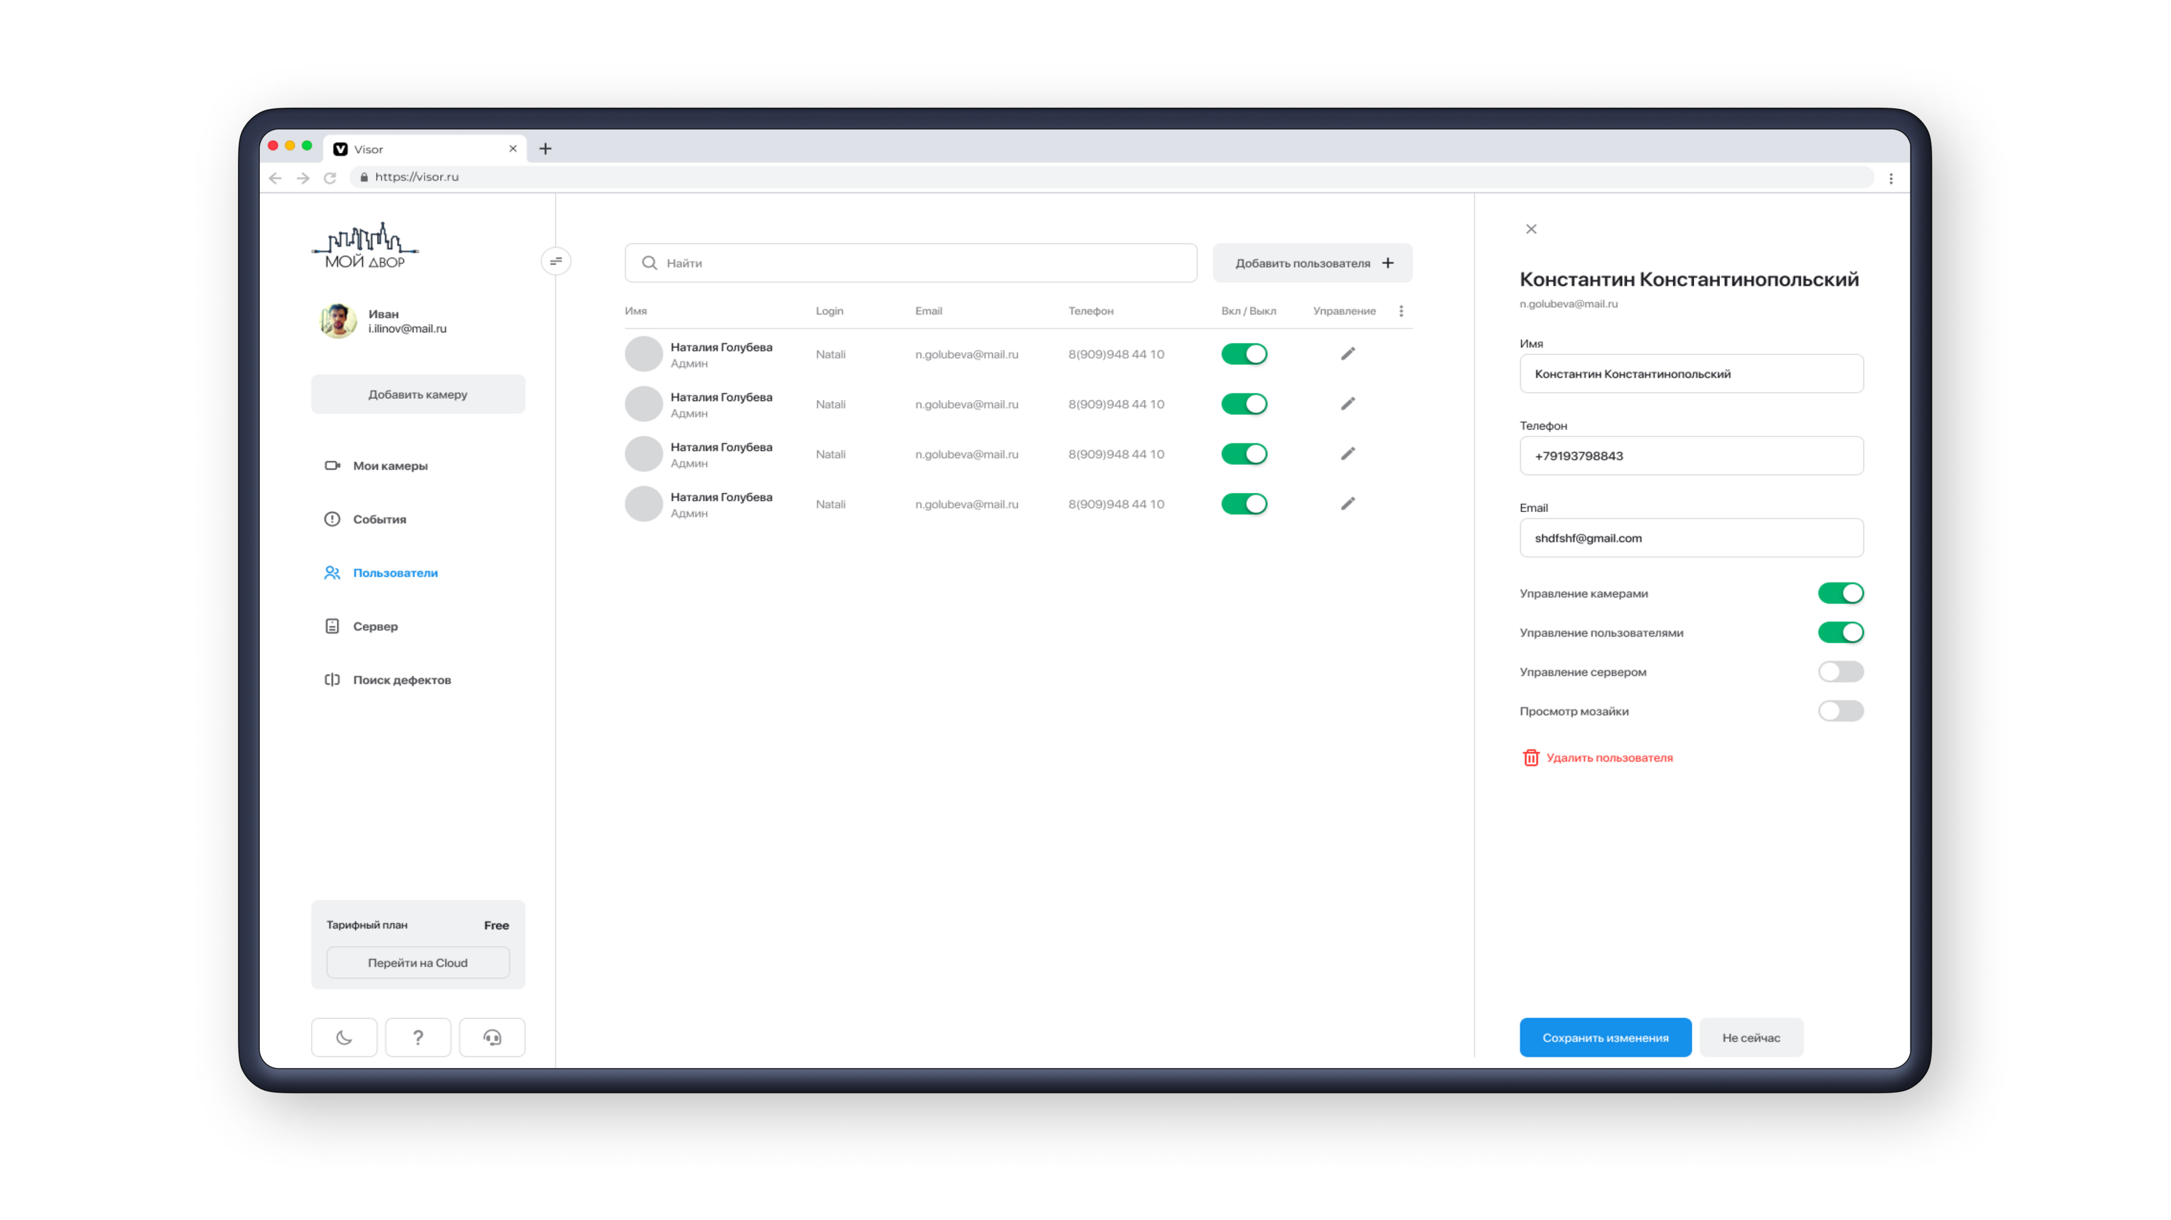2171x1220 pixels.
Task: Toggle dark mode with the moon icon
Action: [344, 1037]
